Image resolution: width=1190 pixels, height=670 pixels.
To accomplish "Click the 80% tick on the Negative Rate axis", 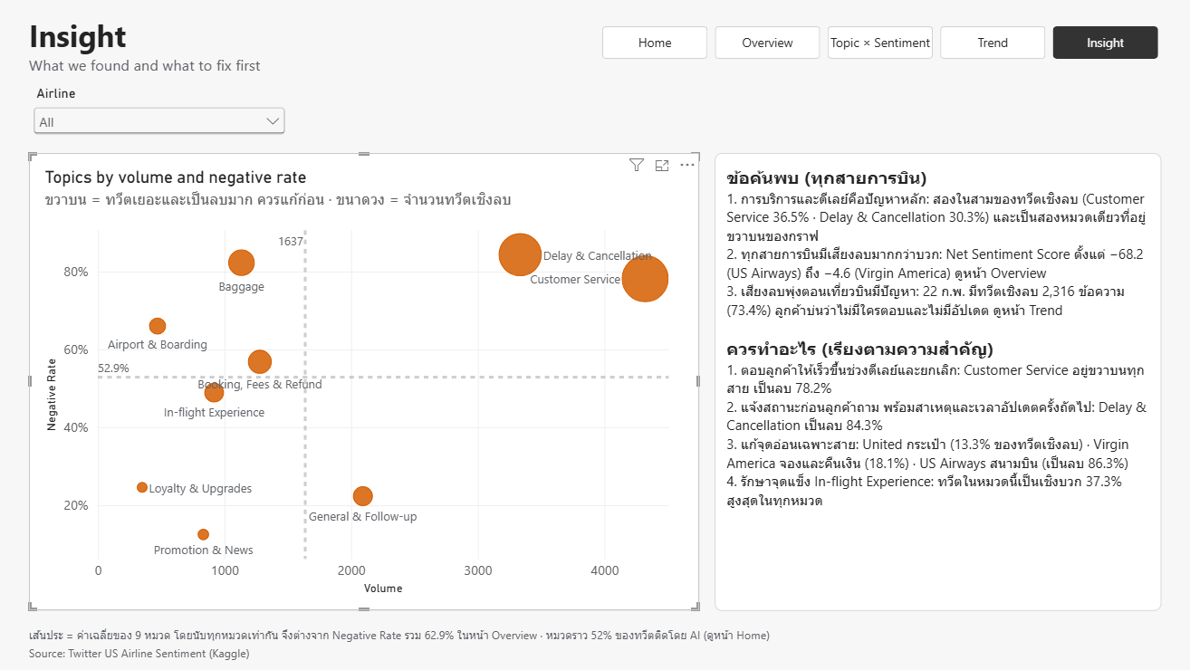I will coord(77,272).
